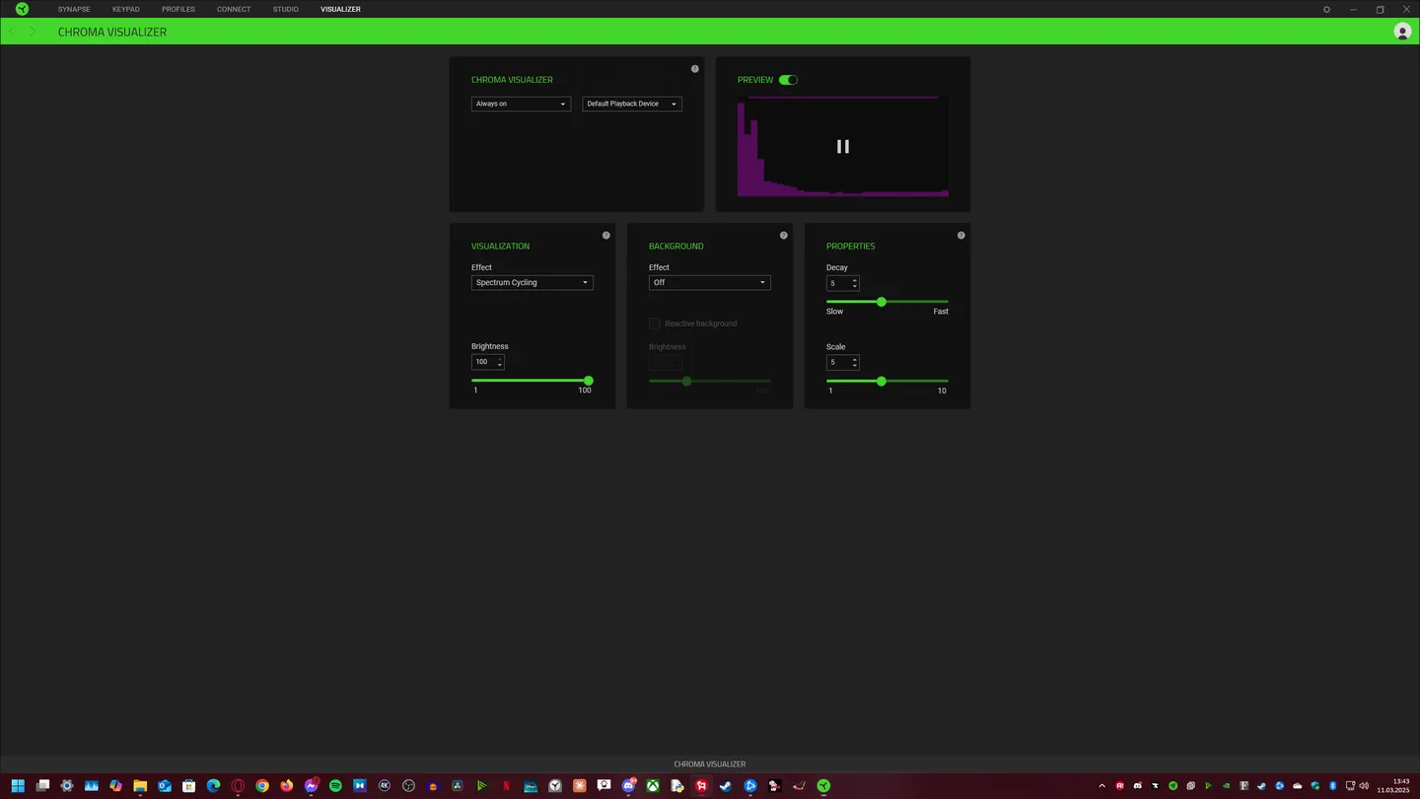Viewport: 1420px width, 799px height.
Task: Switch to the Studio tab
Action: (x=285, y=9)
